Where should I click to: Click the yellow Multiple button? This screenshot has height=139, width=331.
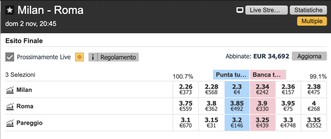(312, 21)
